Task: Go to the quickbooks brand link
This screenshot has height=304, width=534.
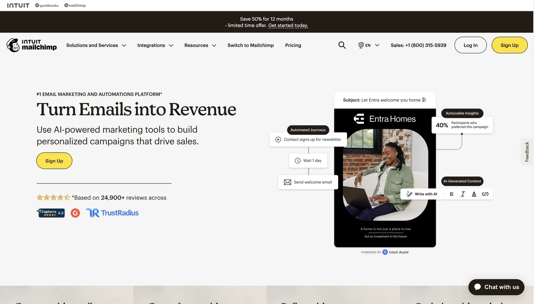Action: click(x=47, y=5)
